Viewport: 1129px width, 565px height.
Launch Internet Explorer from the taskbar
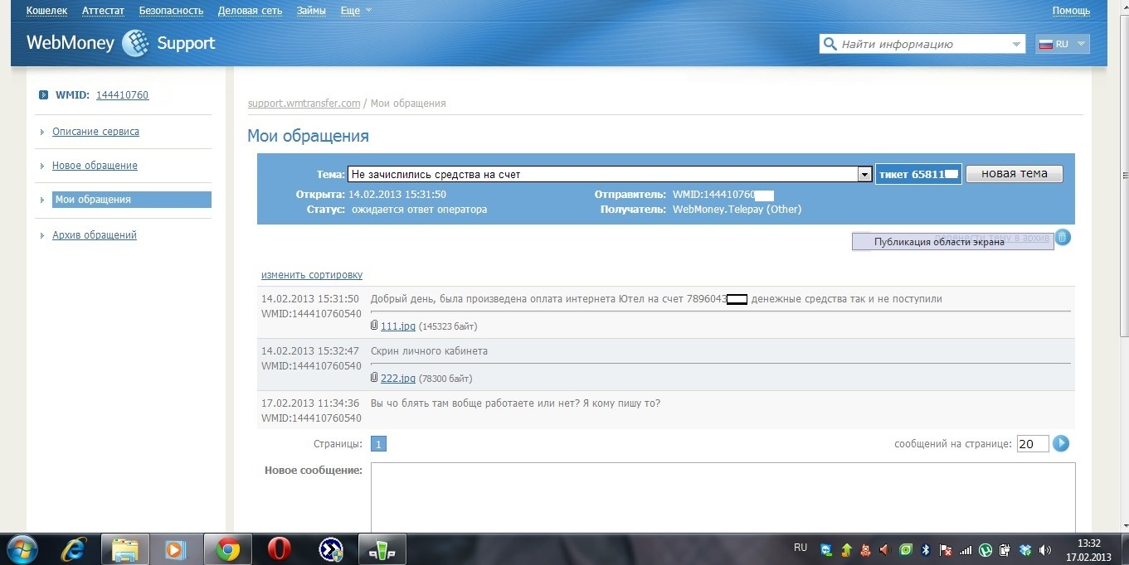tap(74, 549)
